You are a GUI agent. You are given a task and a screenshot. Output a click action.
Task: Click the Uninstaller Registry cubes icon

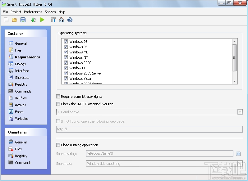(11, 156)
